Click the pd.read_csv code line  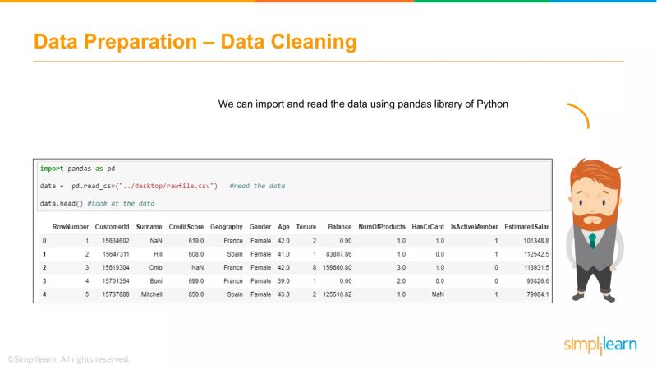[129, 186]
